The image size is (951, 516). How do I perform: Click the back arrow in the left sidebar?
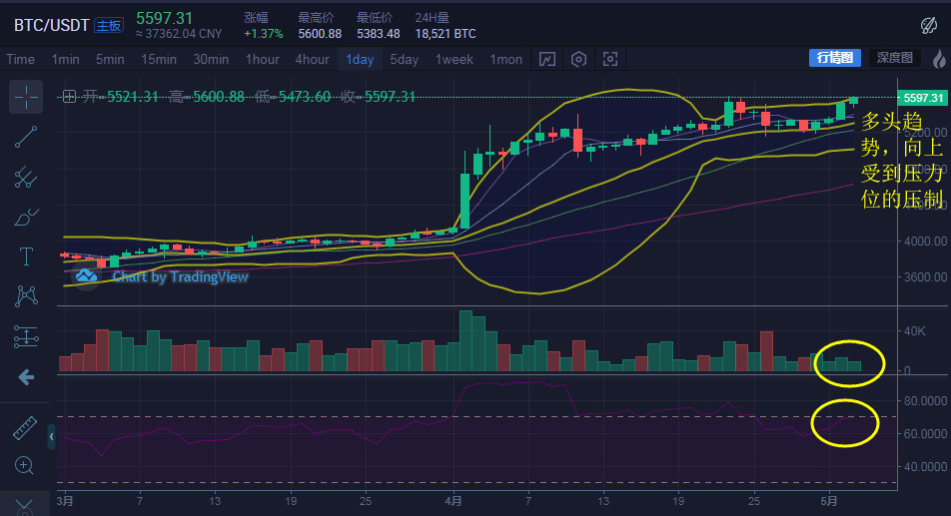[26, 376]
